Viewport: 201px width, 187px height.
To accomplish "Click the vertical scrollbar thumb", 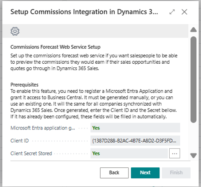I will (x=193, y=80).
